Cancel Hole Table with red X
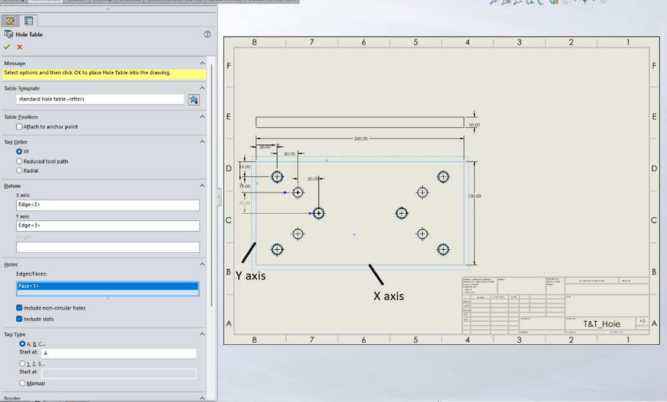 tap(20, 47)
